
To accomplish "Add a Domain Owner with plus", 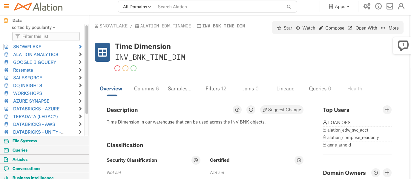I will click(387, 173).
